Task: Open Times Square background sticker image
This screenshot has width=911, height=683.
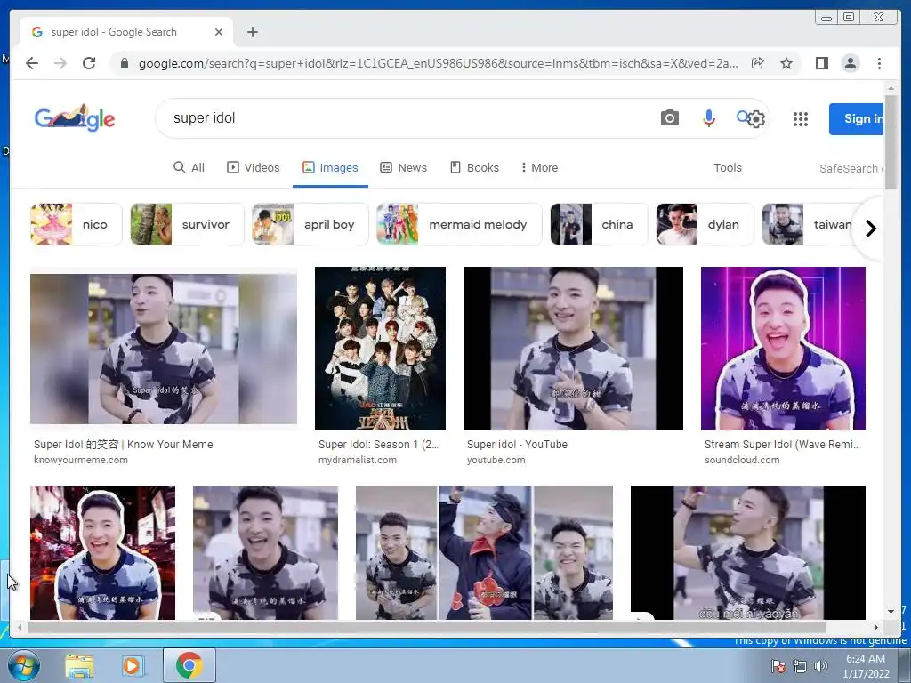Action: (102, 552)
